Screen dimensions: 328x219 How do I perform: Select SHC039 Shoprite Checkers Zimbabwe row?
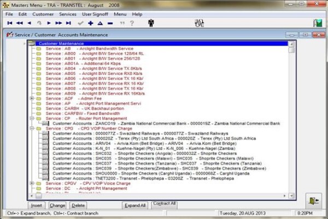tap(160, 169)
